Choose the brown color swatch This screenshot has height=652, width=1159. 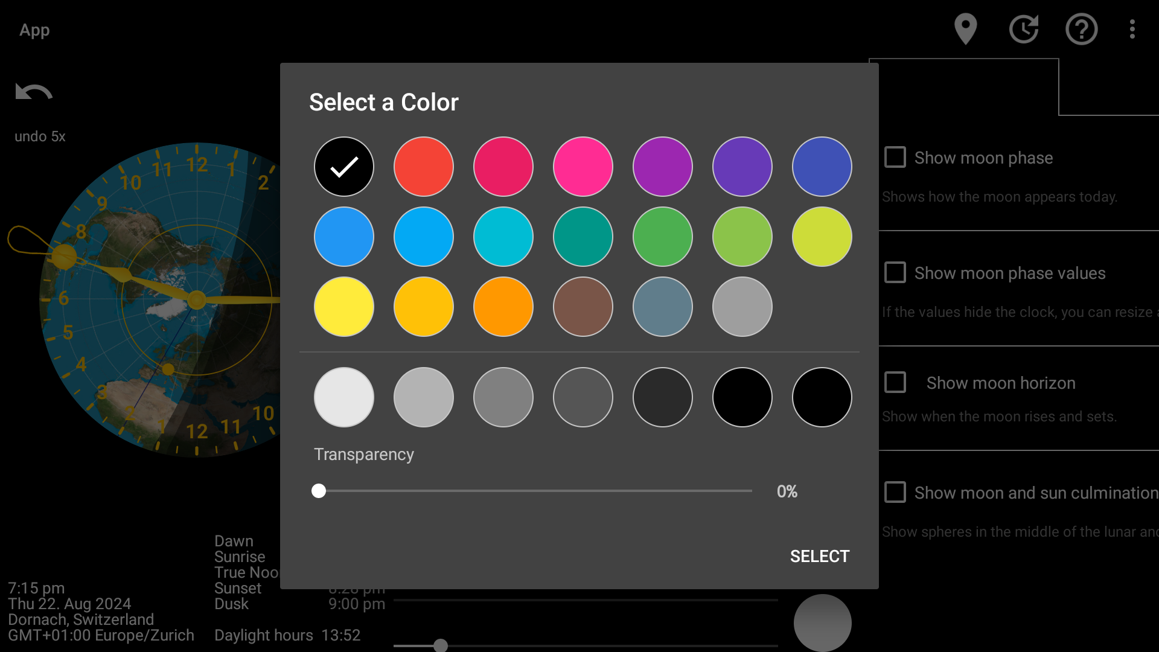point(583,307)
